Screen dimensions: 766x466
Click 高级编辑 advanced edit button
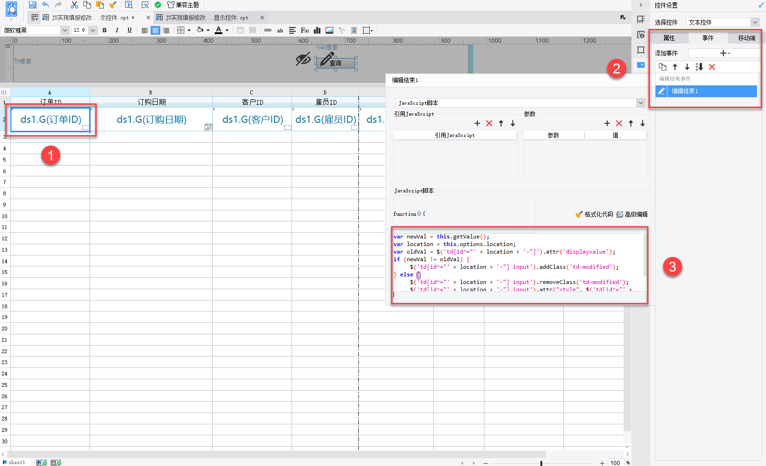[x=632, y=214]
